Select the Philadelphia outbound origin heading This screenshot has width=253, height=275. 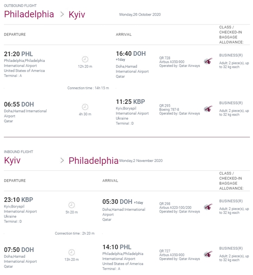click(29, 14)
